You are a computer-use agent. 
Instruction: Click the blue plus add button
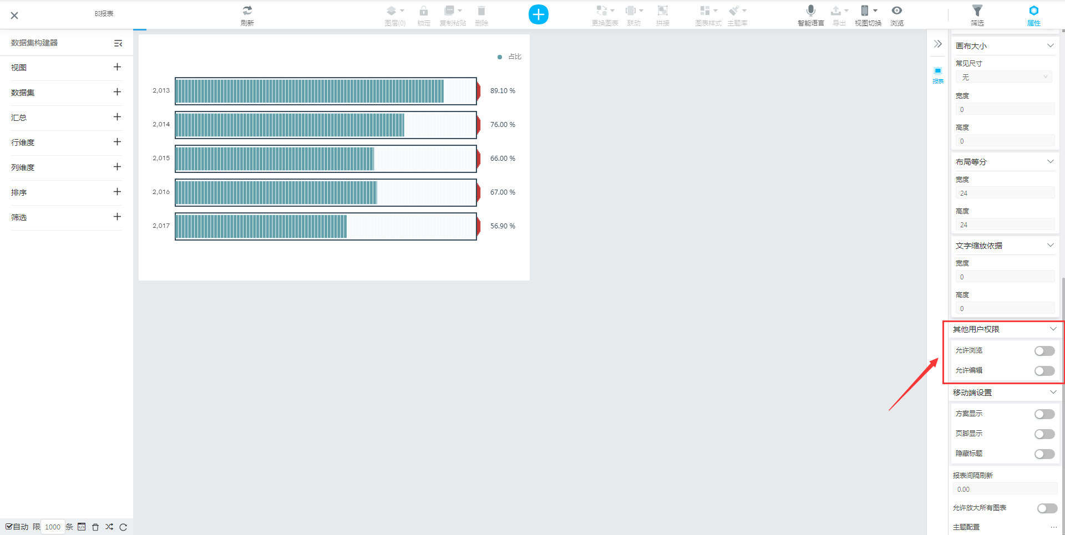coord(539,14)
